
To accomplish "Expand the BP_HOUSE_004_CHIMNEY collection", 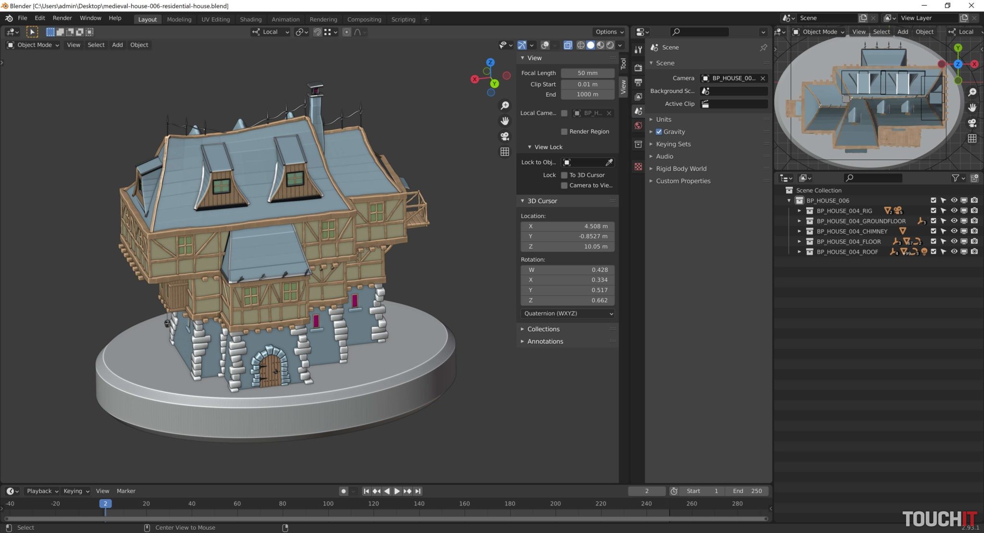I will 799,231.
